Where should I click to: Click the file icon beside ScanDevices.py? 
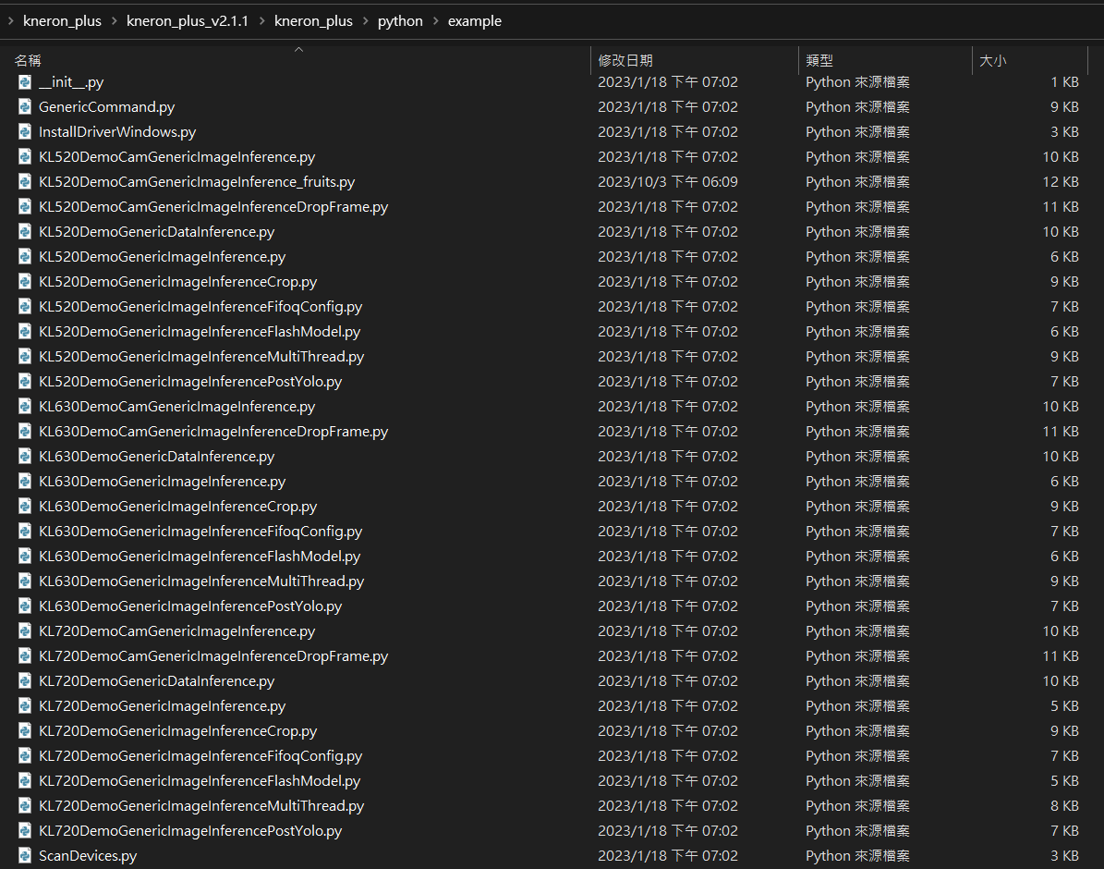(x=25, y=856)
